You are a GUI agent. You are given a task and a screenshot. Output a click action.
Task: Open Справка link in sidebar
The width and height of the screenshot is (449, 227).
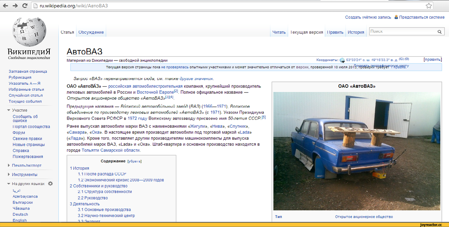tap(21, 151)
